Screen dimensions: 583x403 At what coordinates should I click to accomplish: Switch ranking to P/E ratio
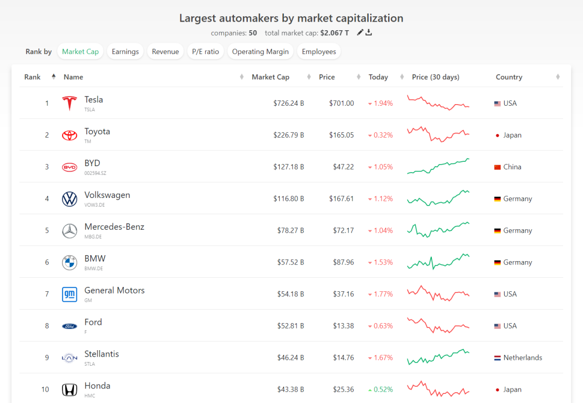pyautogui.click(x=206, y=52)
